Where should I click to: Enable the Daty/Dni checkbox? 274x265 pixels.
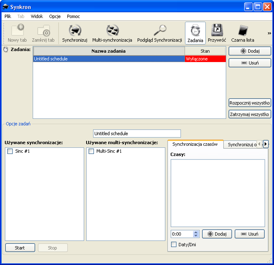click(x=174, y=244)
